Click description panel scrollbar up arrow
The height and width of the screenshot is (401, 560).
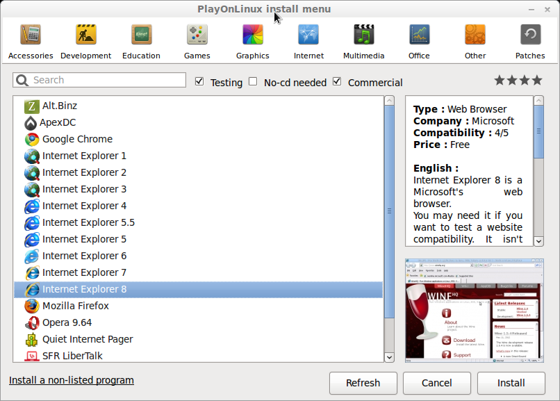coord(538,101)
